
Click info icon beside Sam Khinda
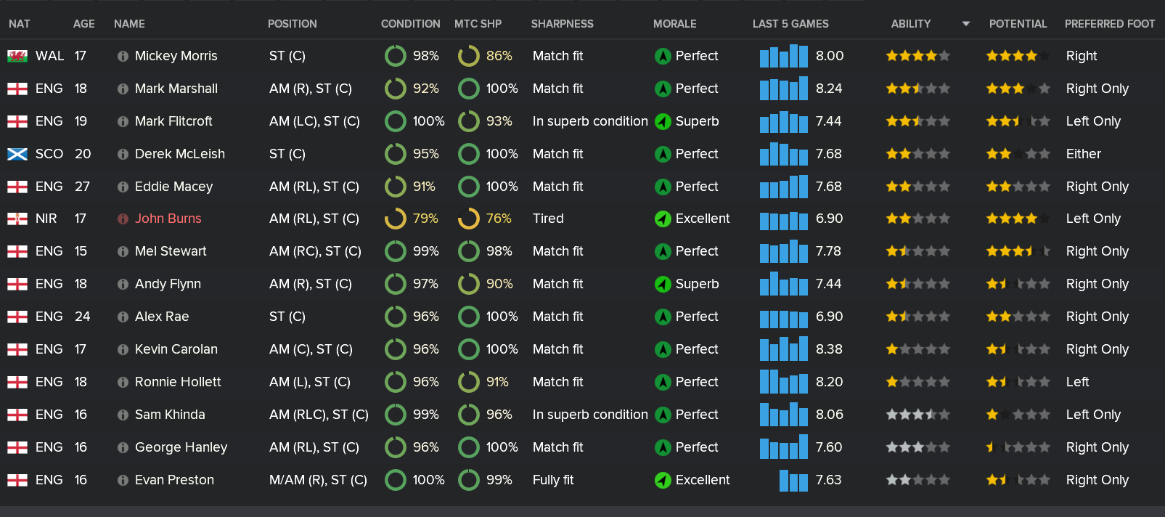pos(123,415)
